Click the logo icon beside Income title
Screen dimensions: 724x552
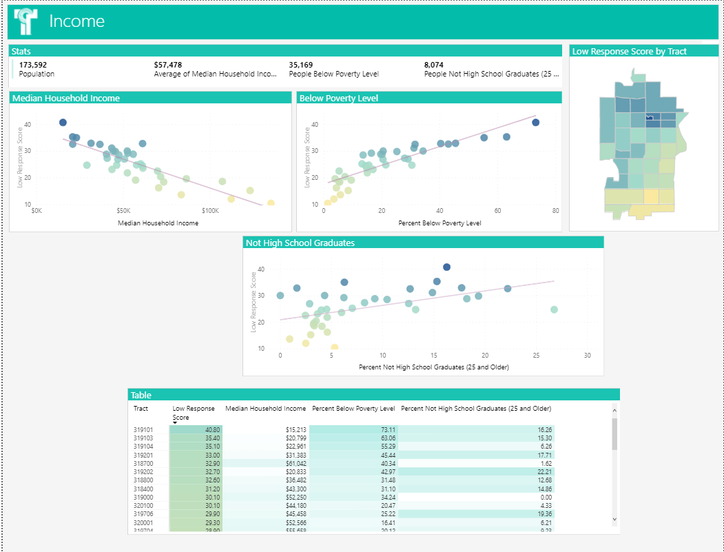(25, 21)
